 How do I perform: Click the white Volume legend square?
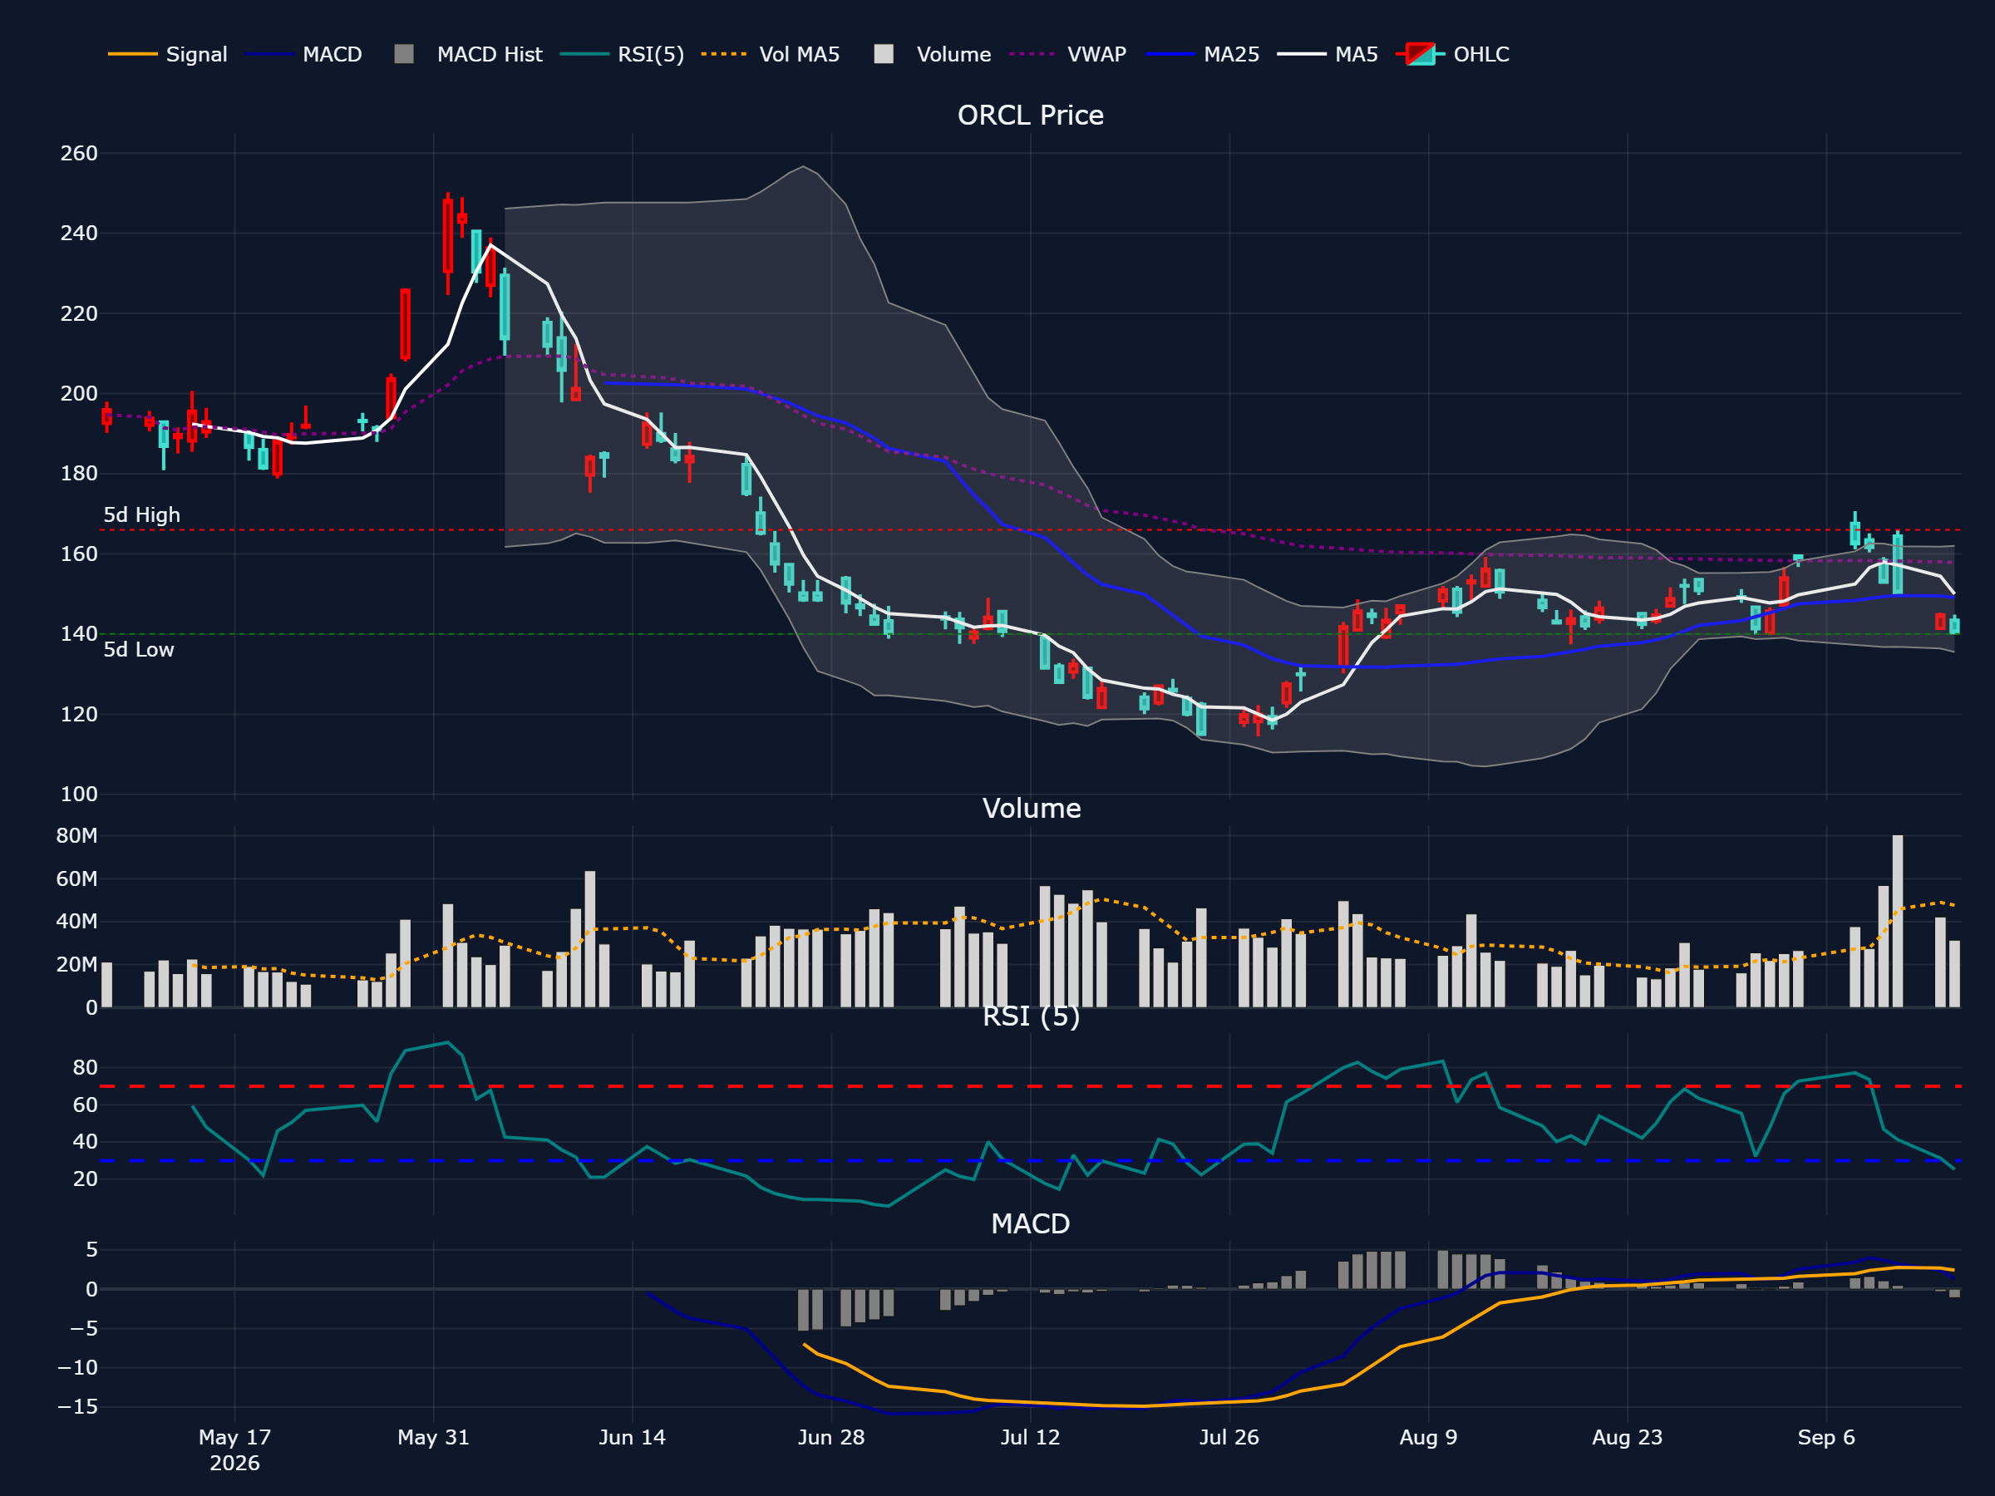coord(884,54)
